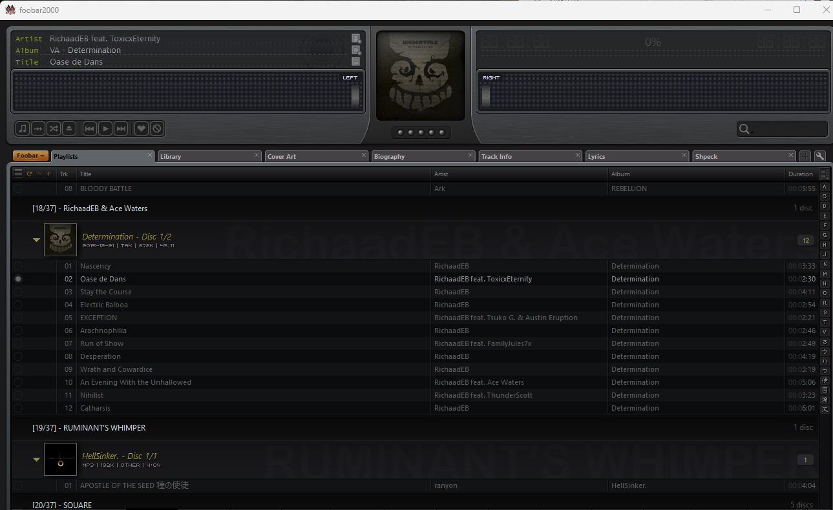Jump to letter T in index
833x510 pixels.
pyautogui.click(x=825, y=322)
